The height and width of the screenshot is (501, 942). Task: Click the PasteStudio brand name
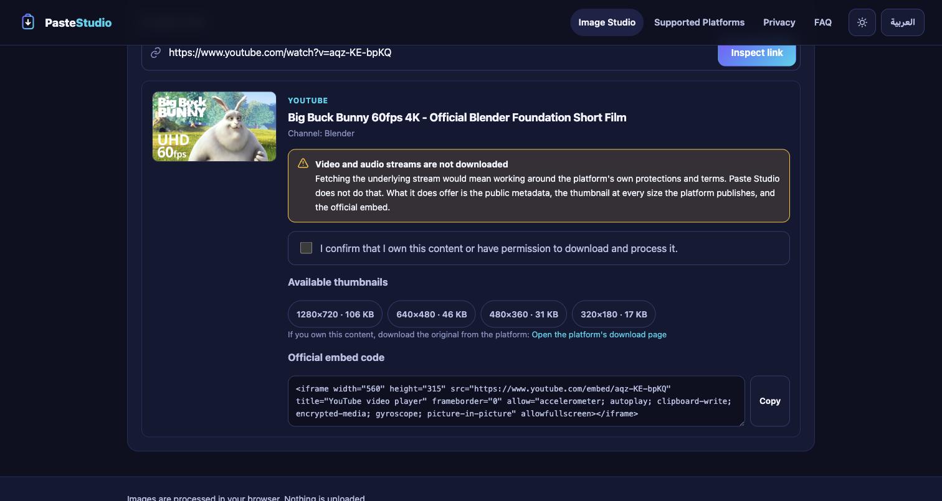(x=78, y=22)
